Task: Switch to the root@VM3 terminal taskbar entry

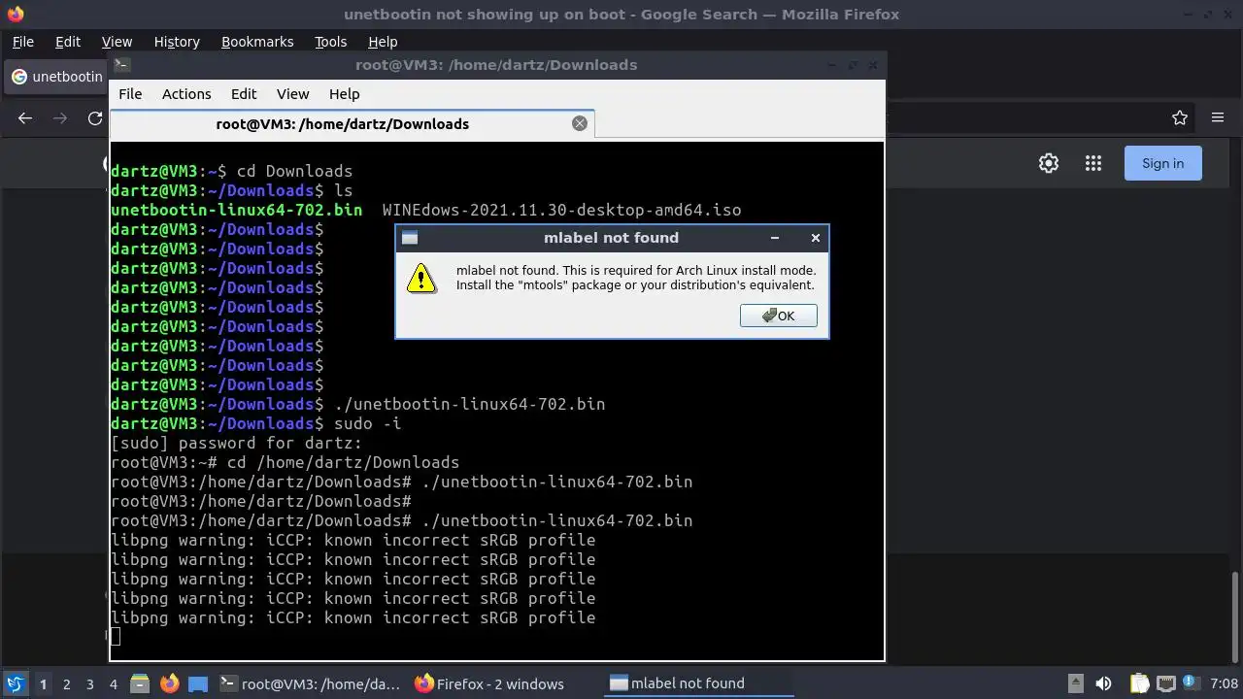Action: coord(310,683)
